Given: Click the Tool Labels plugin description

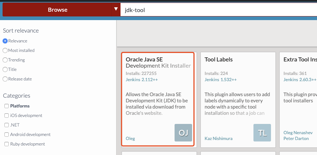Looking at the screenshot, I should tap(237, 104).
